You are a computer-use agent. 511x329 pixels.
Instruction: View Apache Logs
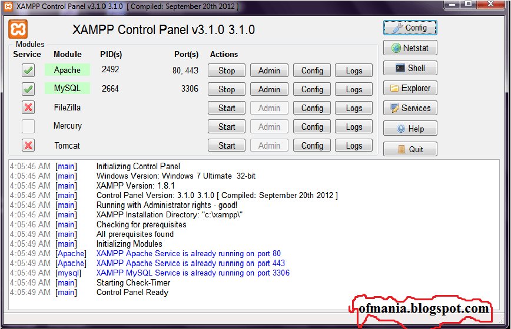[x=354, y=70]
